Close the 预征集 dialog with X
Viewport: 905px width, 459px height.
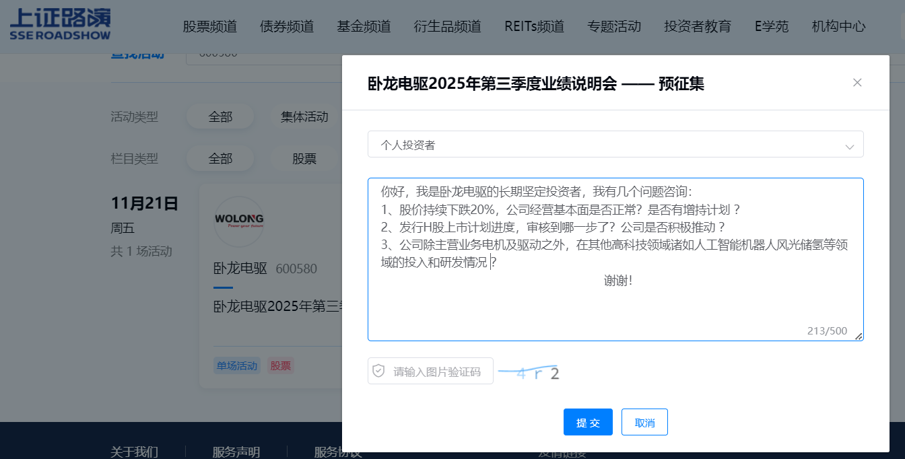tap(857, 83)
